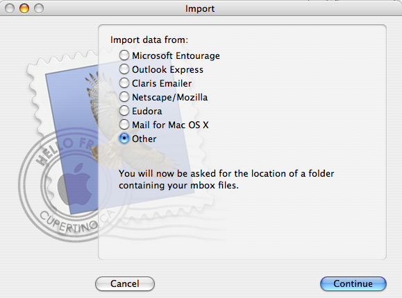Viewport: 402px width, 298px height.
Task: Minimize the window with the yellow button
Action: (24, 8)
